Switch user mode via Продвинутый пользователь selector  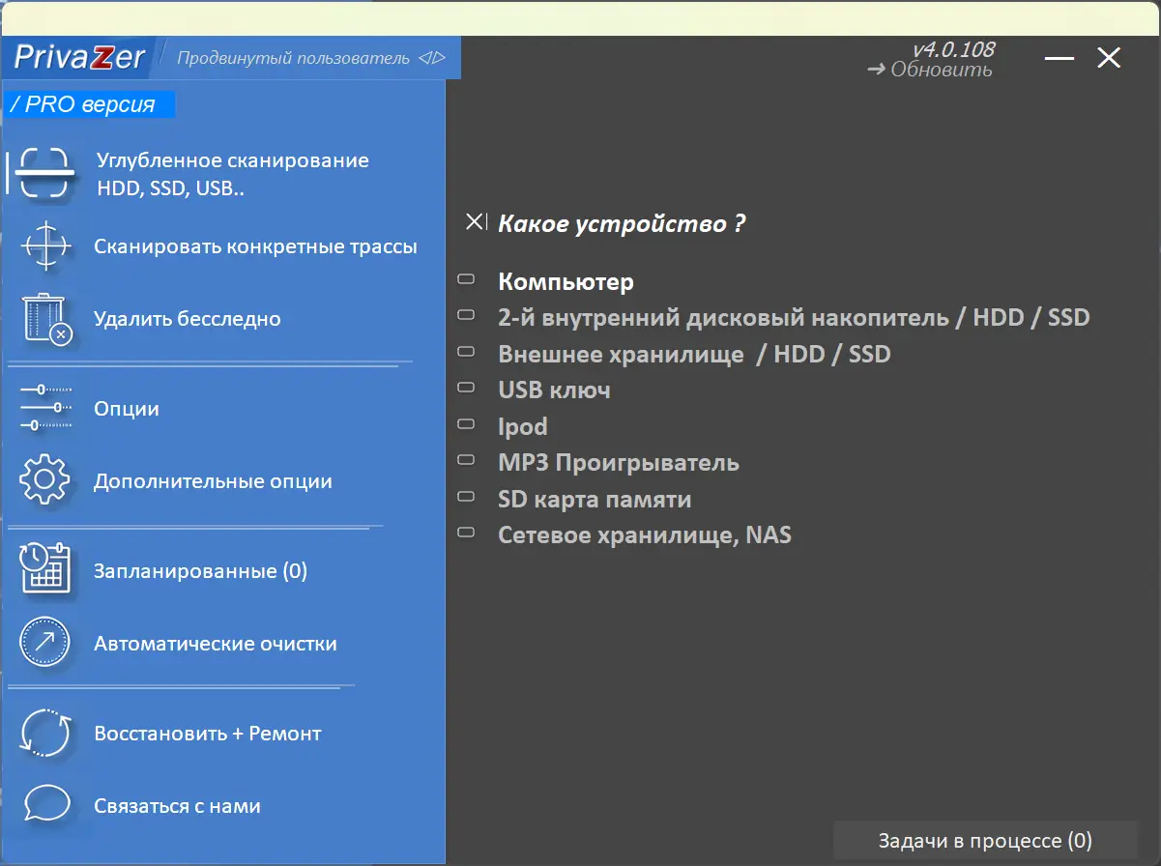(311, 58)
